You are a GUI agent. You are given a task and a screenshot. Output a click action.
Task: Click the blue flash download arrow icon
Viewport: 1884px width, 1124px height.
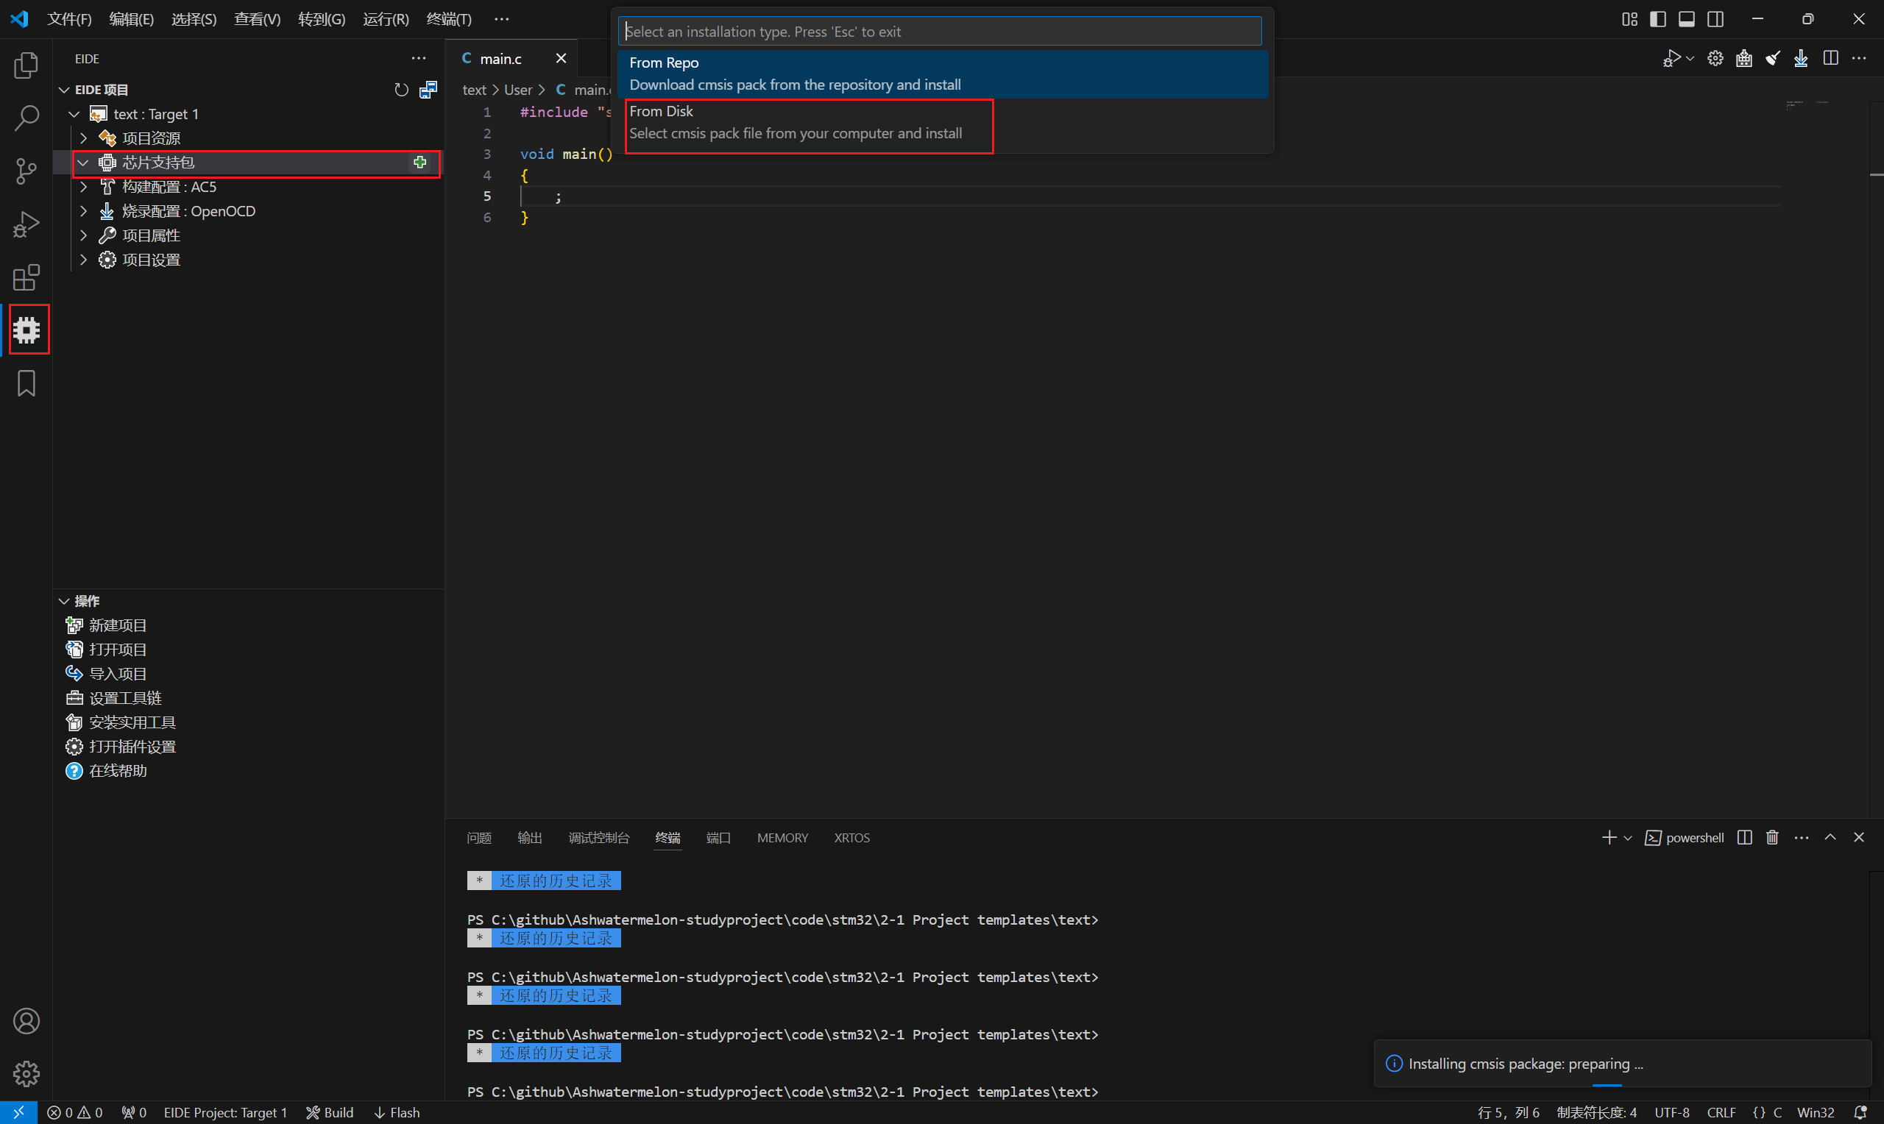coord(1801,58)
